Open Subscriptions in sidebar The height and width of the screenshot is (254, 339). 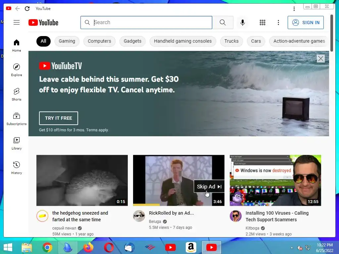17,119
